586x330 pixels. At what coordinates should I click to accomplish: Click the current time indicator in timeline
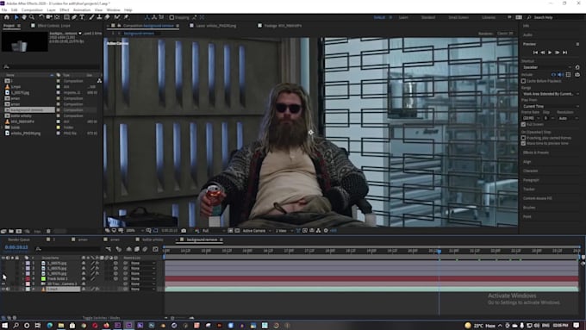(x=439, y=251)
